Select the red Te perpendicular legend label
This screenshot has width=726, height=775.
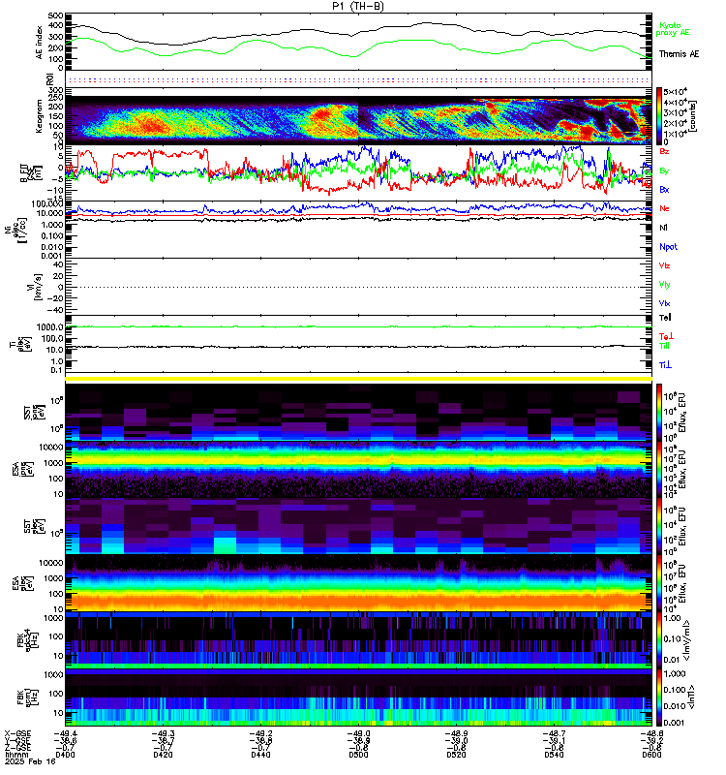pyautogui.click(x=666, y=336)
